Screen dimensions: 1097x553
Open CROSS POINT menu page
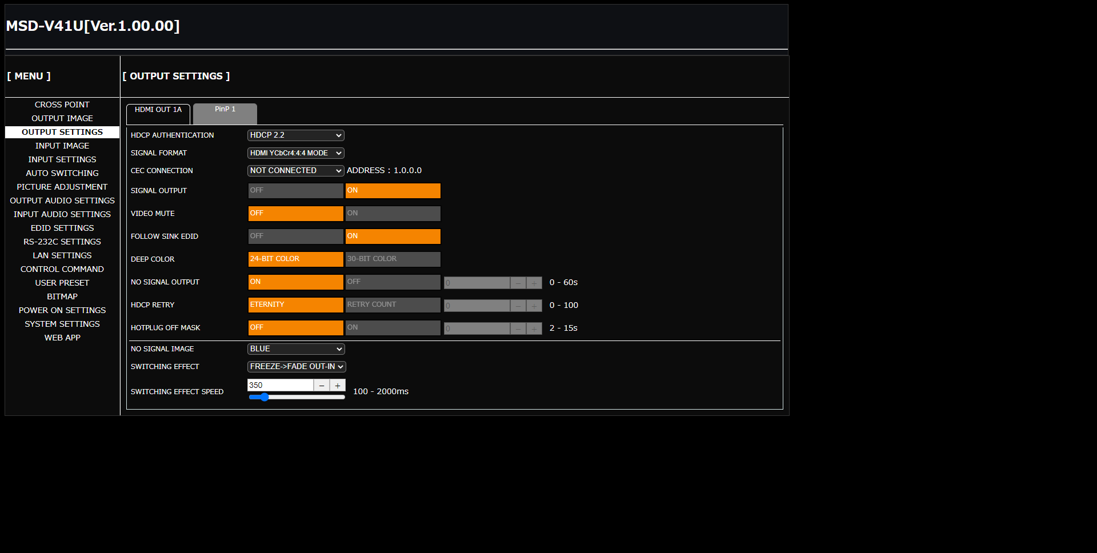[62, 105]
